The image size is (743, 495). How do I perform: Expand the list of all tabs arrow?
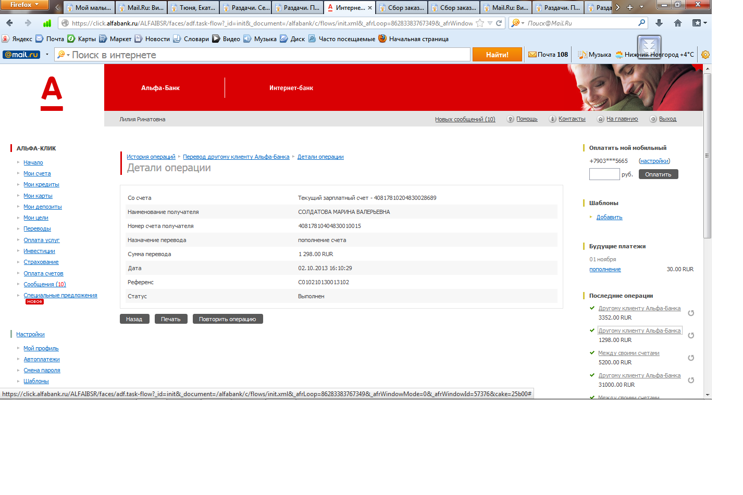click(x=641, y=7)
